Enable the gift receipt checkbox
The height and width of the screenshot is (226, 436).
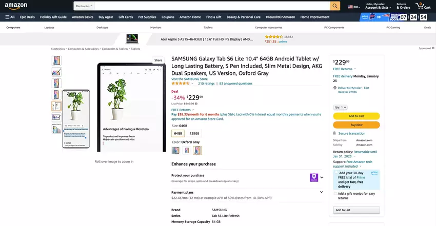335,194
